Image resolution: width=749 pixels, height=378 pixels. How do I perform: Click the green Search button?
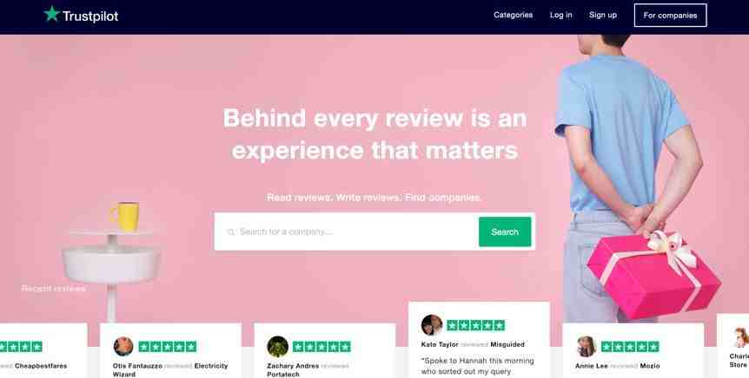505,231
